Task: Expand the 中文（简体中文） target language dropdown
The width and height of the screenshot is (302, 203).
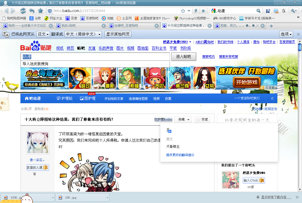Action: pos(83,34)
